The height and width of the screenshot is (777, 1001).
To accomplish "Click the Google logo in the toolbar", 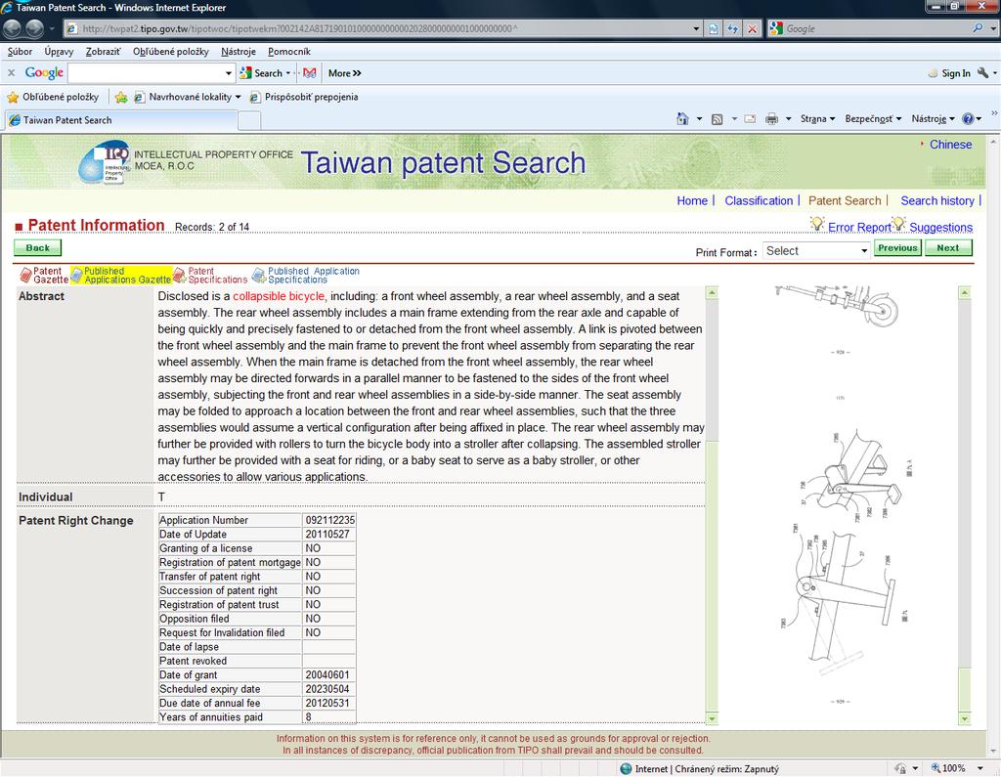I will tap(44, 72).
